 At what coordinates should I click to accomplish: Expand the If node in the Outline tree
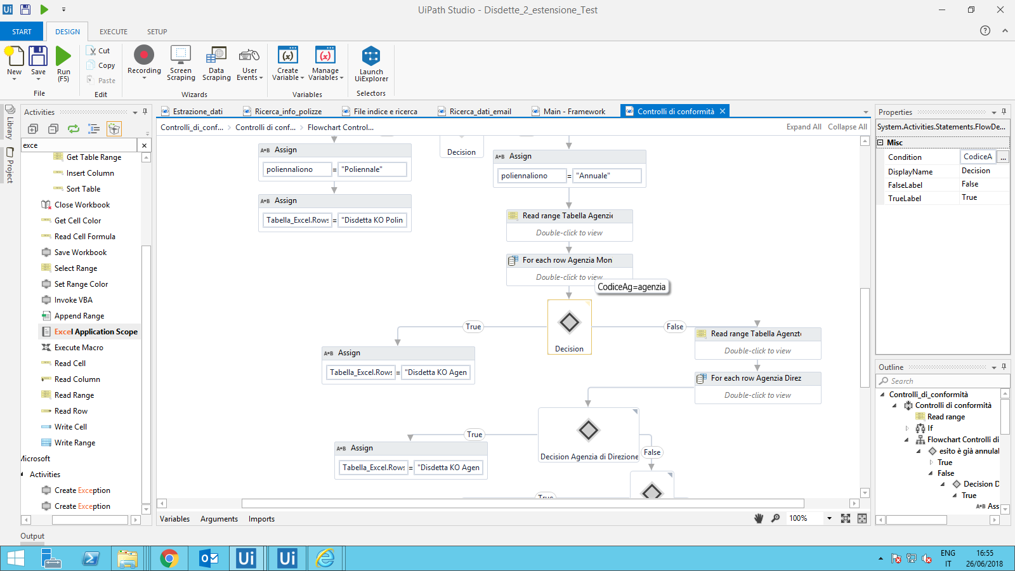click(x=906, y=428)
